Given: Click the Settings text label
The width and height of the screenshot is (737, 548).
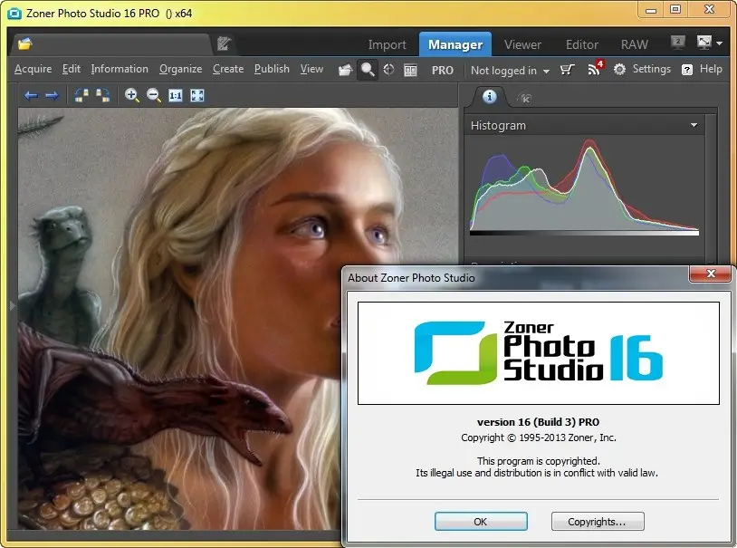Looking at the screenshot, I should click(652, 69).
